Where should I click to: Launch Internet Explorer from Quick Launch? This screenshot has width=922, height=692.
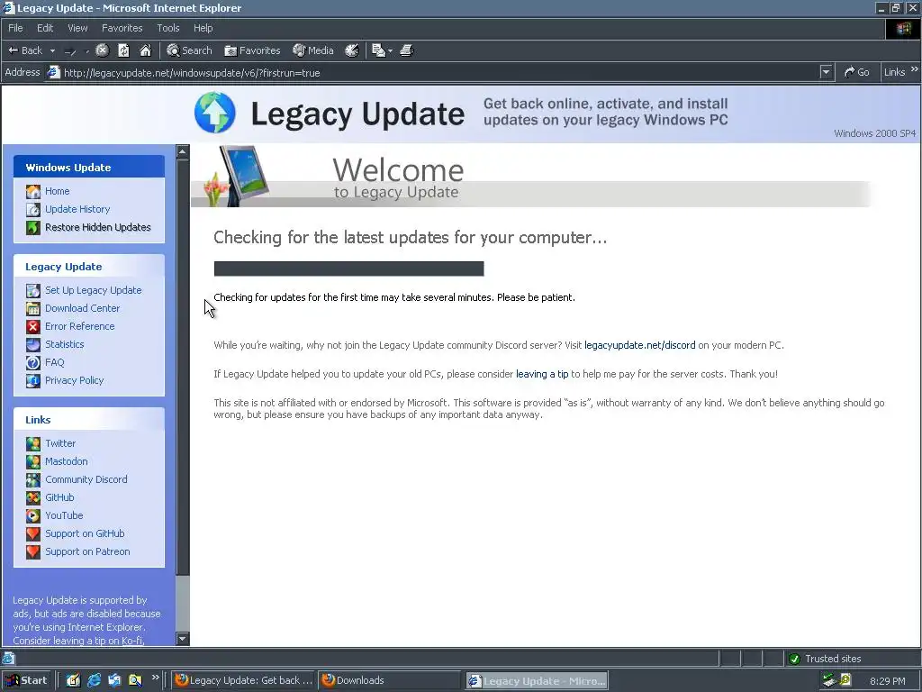coord(94,680)
